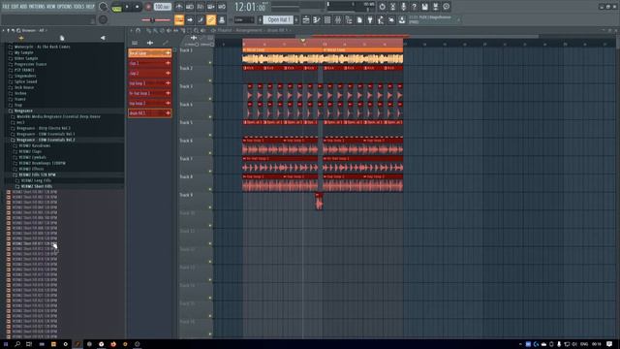This screenshot has height=349, width=620.
Task: Click the question mark help icon
Action: [414, 7]
